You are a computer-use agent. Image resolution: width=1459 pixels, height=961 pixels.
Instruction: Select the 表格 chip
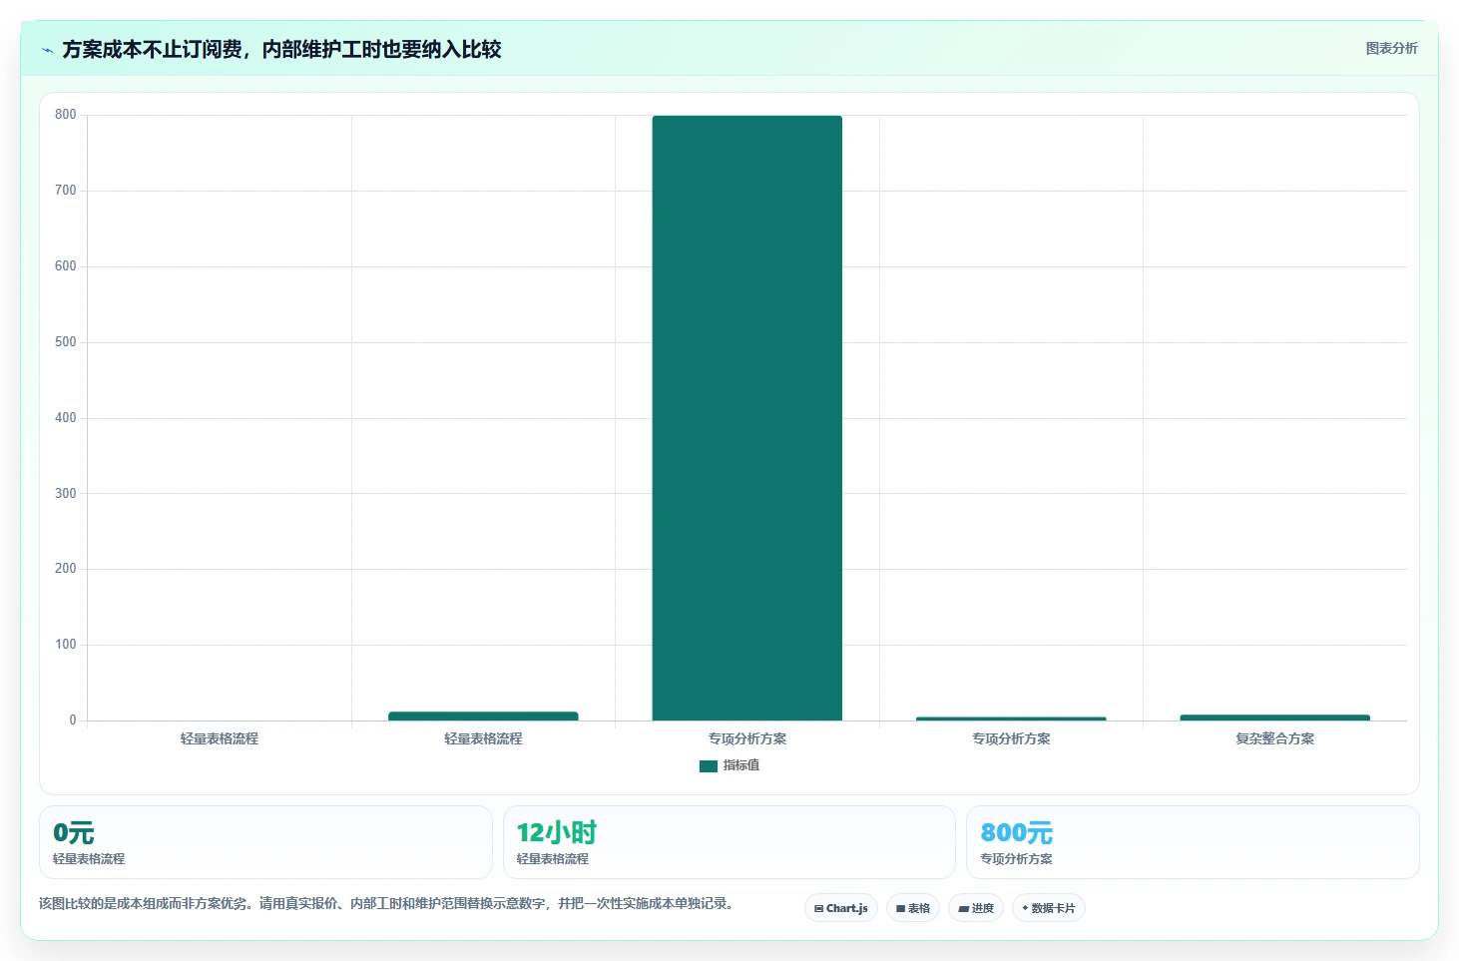coord(912,908)
